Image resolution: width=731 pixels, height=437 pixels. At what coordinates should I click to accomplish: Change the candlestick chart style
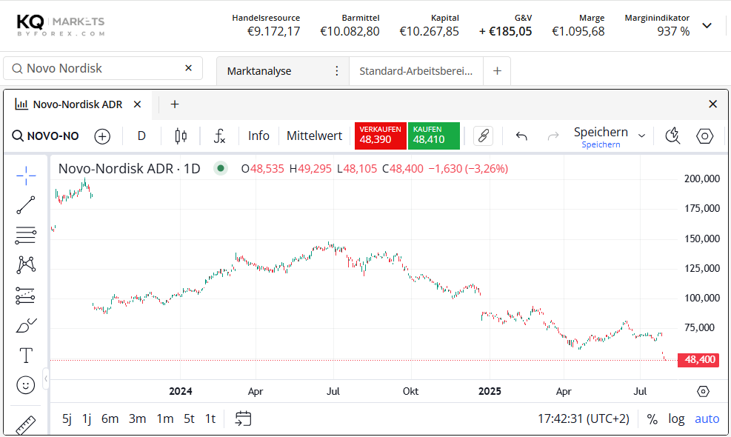pos(181,136)
